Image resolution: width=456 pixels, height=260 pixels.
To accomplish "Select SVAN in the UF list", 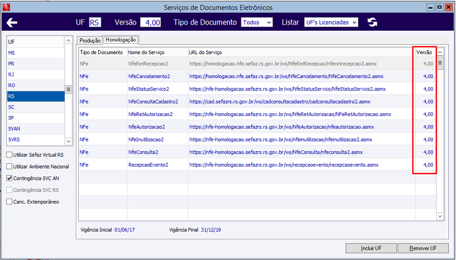I will click(x=35, y=129).
